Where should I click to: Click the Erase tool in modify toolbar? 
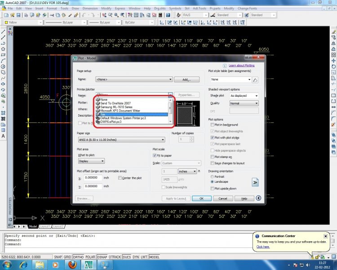[333, 31]
